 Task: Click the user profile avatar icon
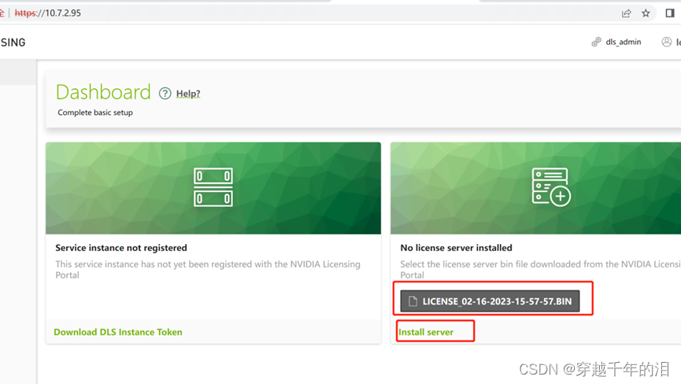click(x=666, y=42)
